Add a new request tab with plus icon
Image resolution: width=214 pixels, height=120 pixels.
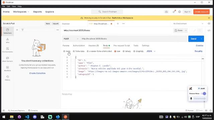coord(118,24)
